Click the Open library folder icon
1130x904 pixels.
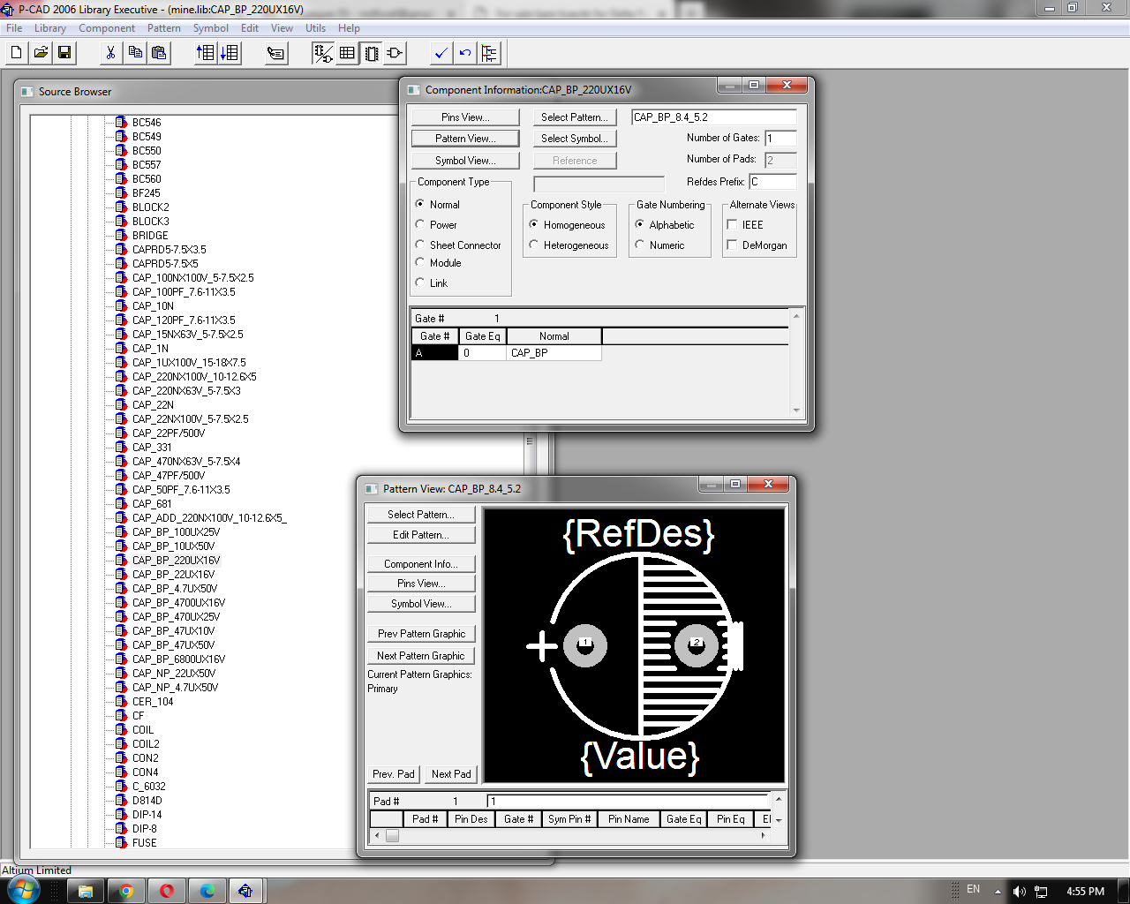(x=41, y=53)
